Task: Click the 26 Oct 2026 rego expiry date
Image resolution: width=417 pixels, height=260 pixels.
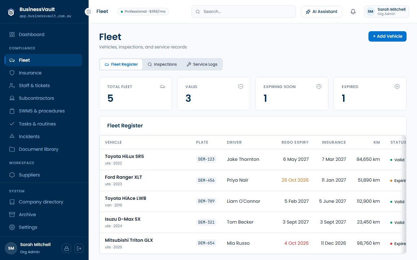Action: click(x=295, y=180)
